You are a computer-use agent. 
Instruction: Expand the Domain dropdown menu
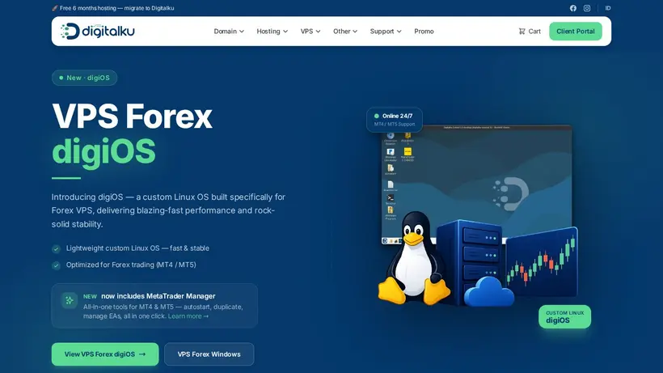point(229,32)
